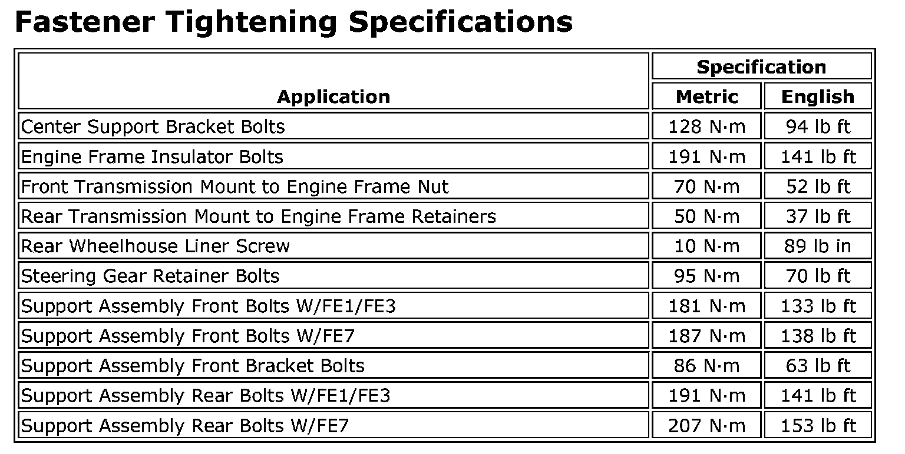This screenshot has width=905, height=454.
Task: Select the 89 lb in English value
Action: tap(817, 246)
